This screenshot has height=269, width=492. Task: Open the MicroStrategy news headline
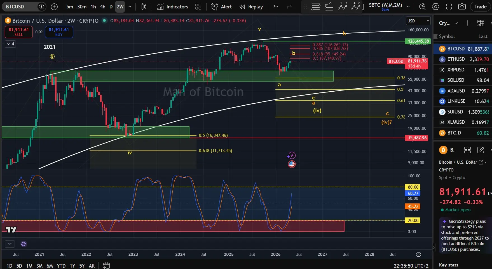[465, 235]
